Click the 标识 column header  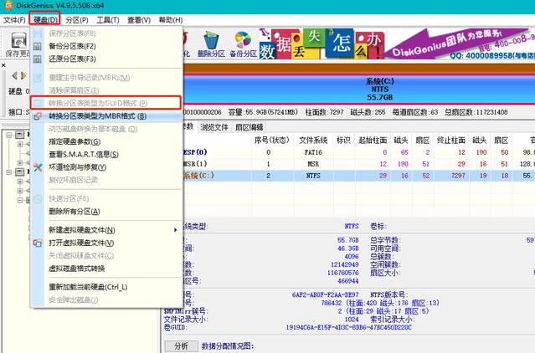tap(343, 140)
